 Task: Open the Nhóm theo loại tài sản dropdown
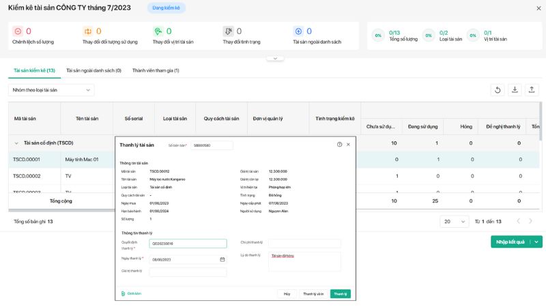[x=51, y=90]
